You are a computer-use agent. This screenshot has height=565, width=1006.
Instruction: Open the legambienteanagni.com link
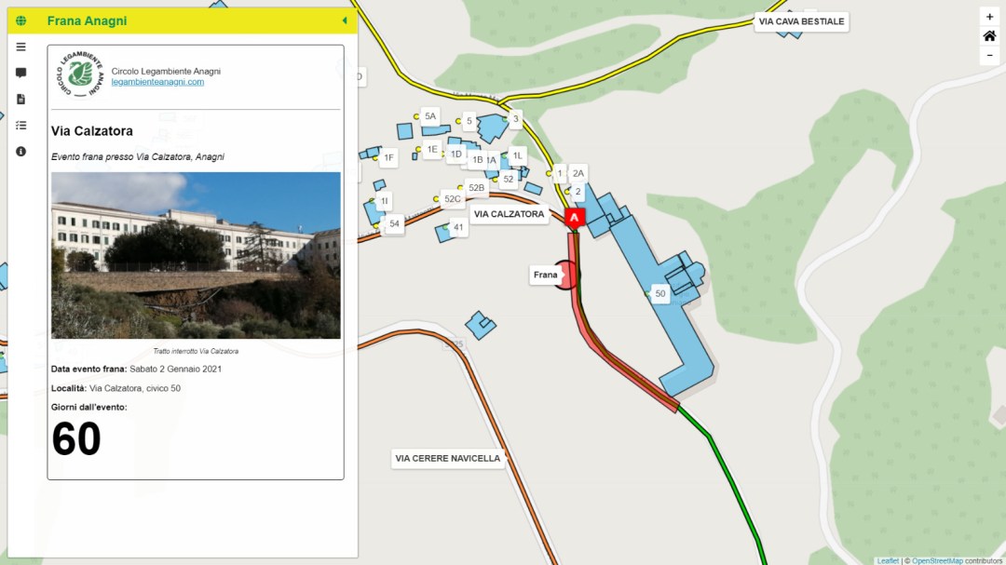click(157, 82)
